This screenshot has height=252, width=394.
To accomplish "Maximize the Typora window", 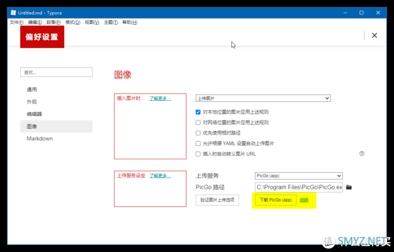I will click(362, 13).
